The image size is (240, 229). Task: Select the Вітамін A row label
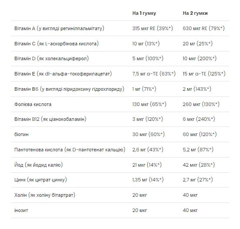tap(59, 28)
